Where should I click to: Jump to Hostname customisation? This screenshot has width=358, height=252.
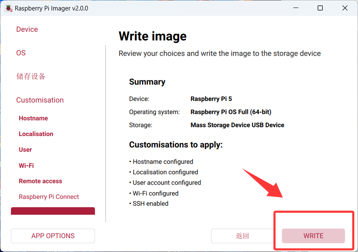33,118
